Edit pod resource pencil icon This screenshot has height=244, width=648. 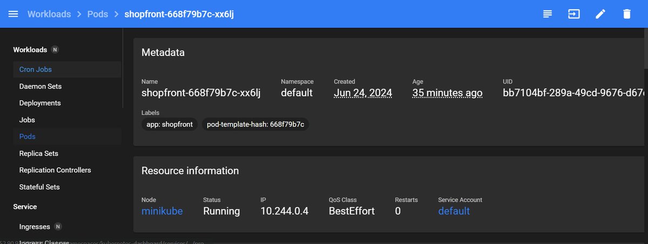(600, 14)
